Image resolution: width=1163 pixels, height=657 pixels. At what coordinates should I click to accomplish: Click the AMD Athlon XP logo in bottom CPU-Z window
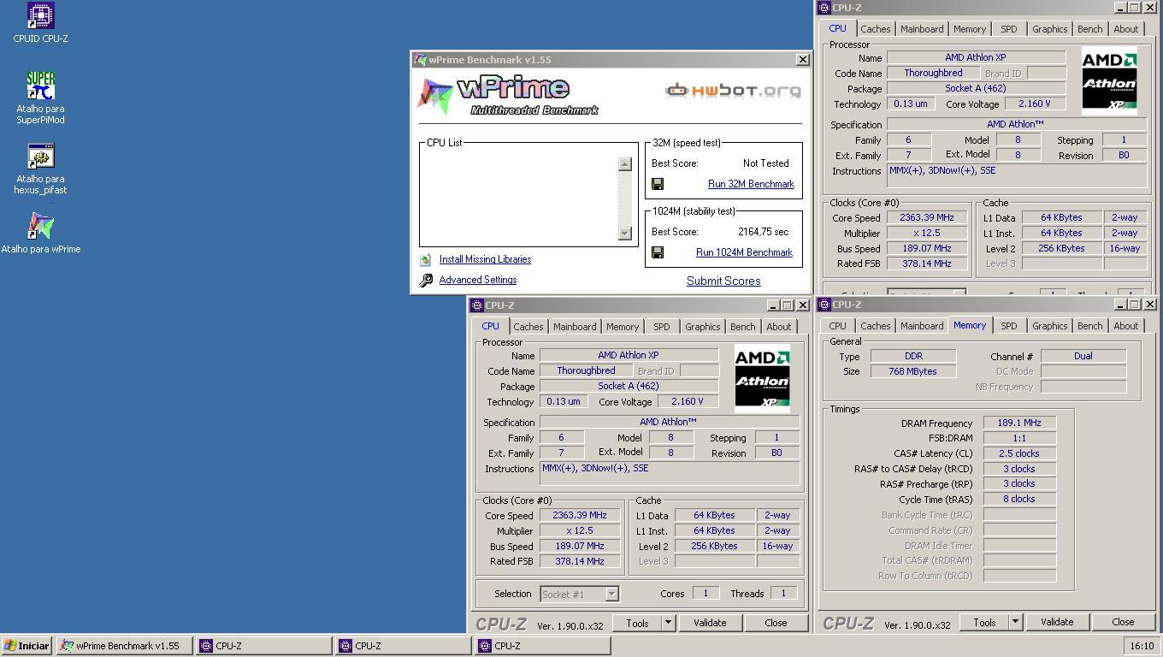762,379
